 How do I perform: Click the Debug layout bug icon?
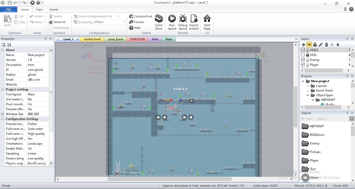click(183, 22)
